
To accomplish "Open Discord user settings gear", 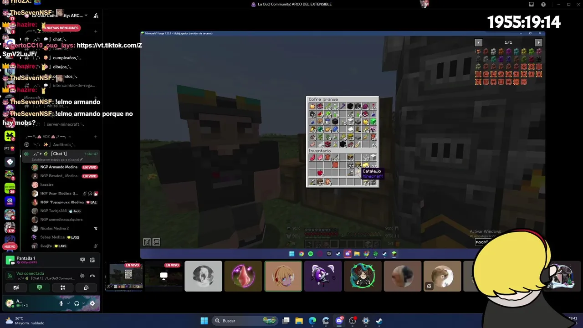I will click(92, 303).
